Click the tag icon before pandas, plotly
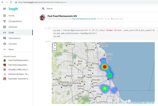 point(112,19)
